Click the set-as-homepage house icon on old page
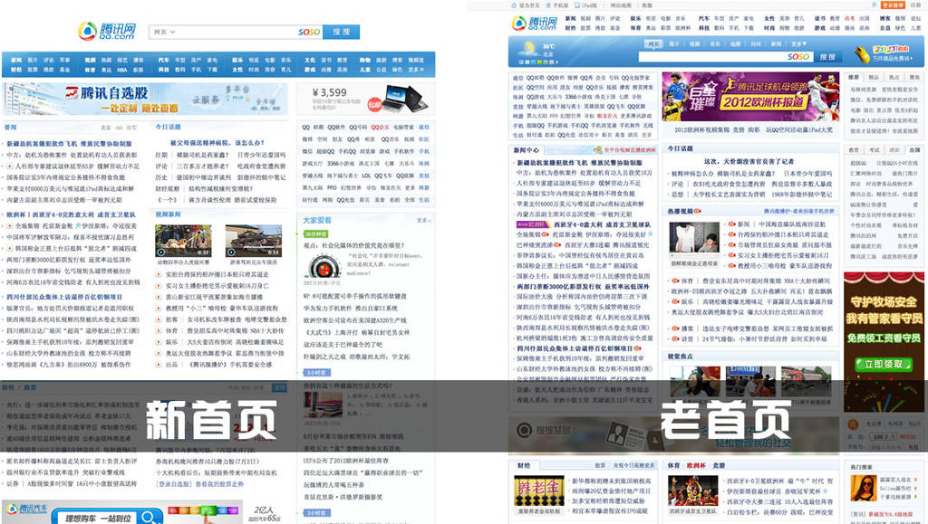928x524 pixels. click(x=514, y=5)
